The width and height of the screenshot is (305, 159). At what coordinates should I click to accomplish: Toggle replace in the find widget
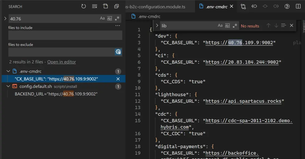(157, 25)
